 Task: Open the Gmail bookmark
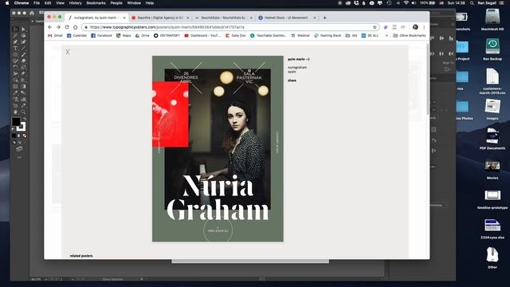[x=55, y=36]
